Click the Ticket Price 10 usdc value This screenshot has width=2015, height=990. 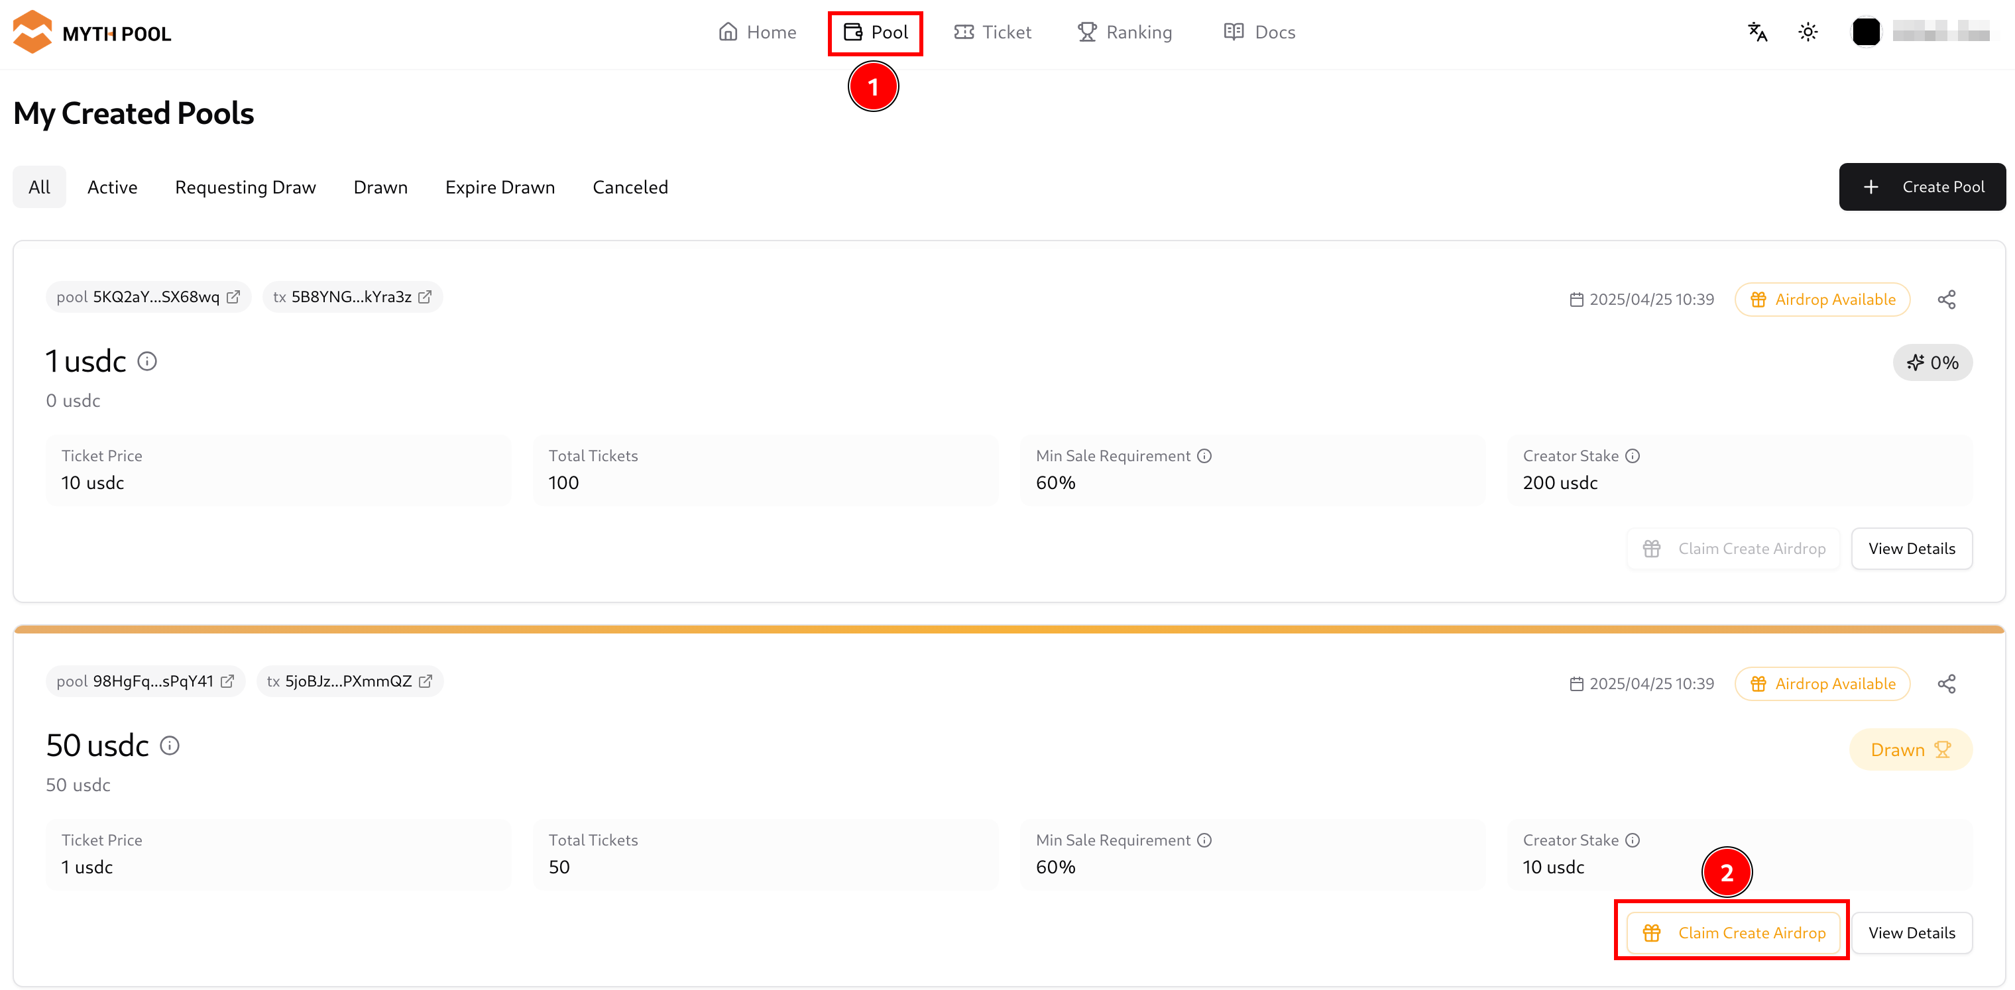[x=93, y=483]
